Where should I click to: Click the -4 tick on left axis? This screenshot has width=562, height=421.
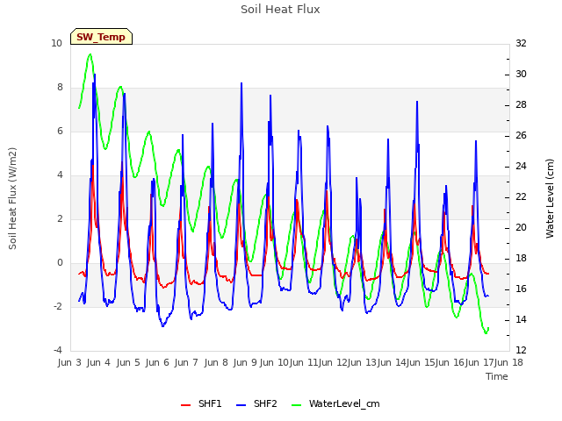tap(58, 350)
